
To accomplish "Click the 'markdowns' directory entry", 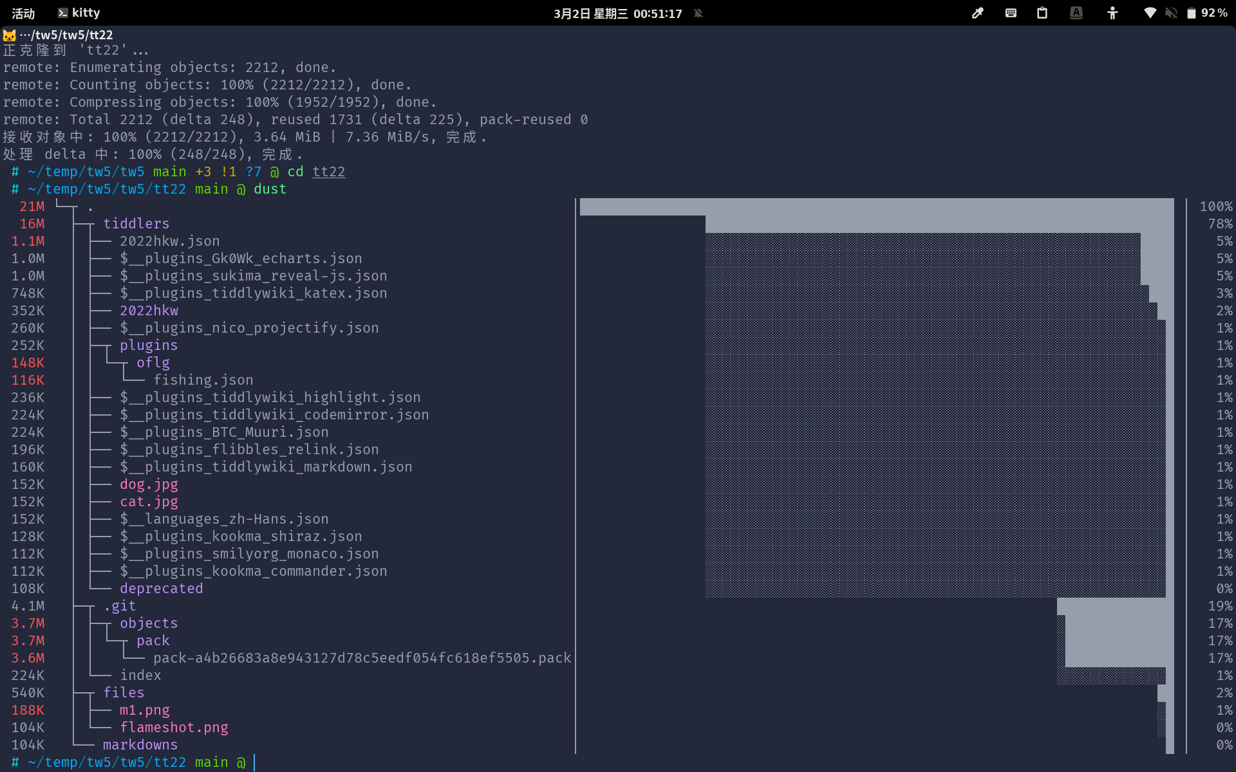I will click(x=140, y=745).
